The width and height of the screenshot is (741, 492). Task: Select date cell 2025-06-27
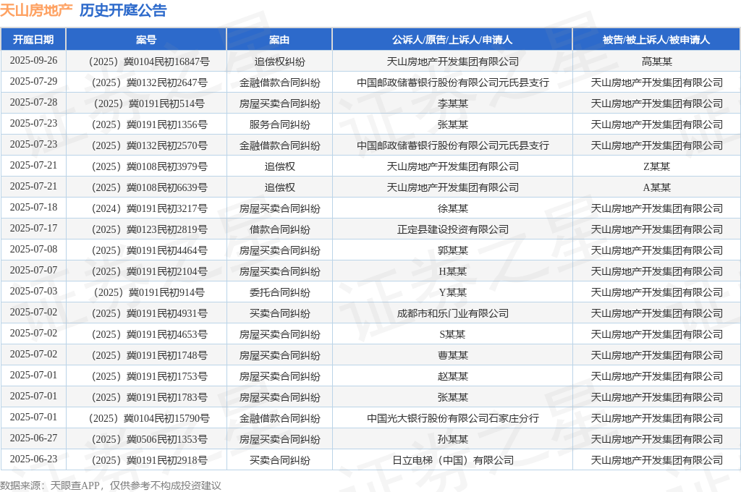pyautogui.click(x=33, y=438)
